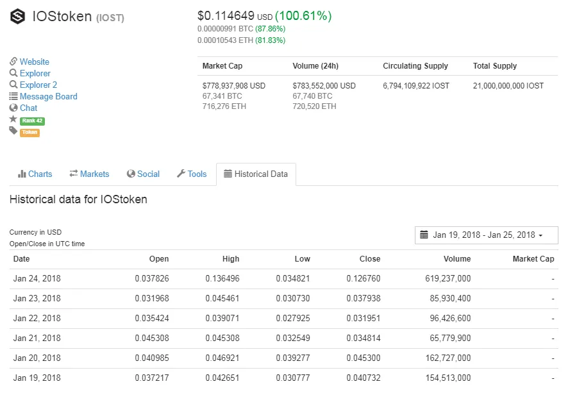Click the exchange arrows icon on Markets tab
570x393 pixels.
click(74, 173)
